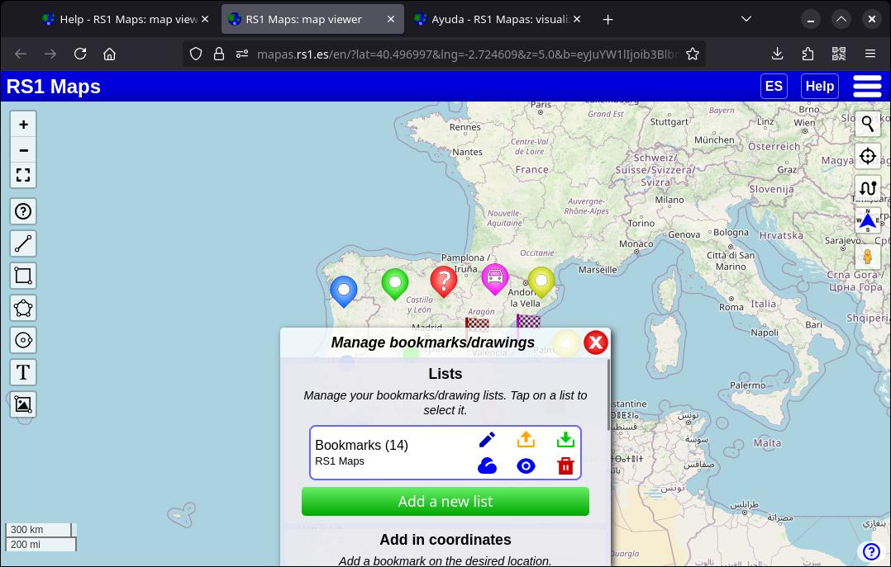Select the rectangle drawing tool
891x567 pixels.
(23, 276)
